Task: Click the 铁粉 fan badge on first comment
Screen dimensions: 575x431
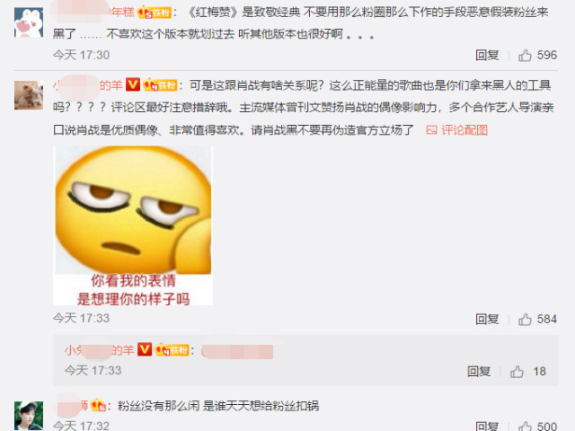Action: (x=154, y=13)
